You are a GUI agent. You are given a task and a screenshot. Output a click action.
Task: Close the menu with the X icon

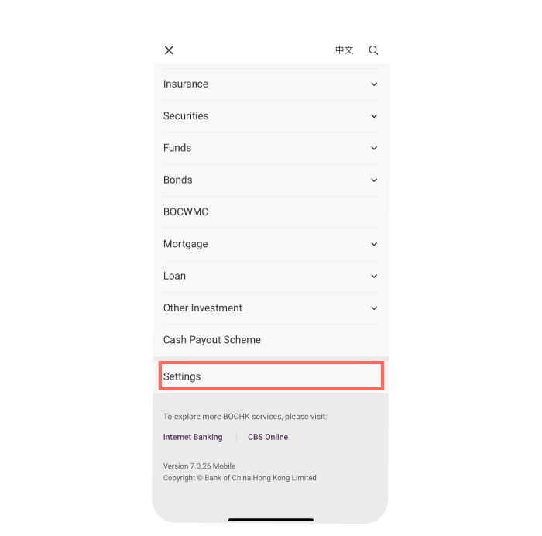click(169, 50)
